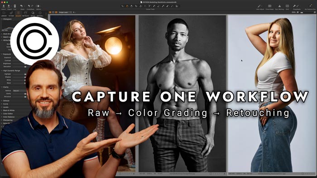Screen dimensions: 317x178
Task: Select the blonde woman in jeans photo
Action: coord(272,94)
